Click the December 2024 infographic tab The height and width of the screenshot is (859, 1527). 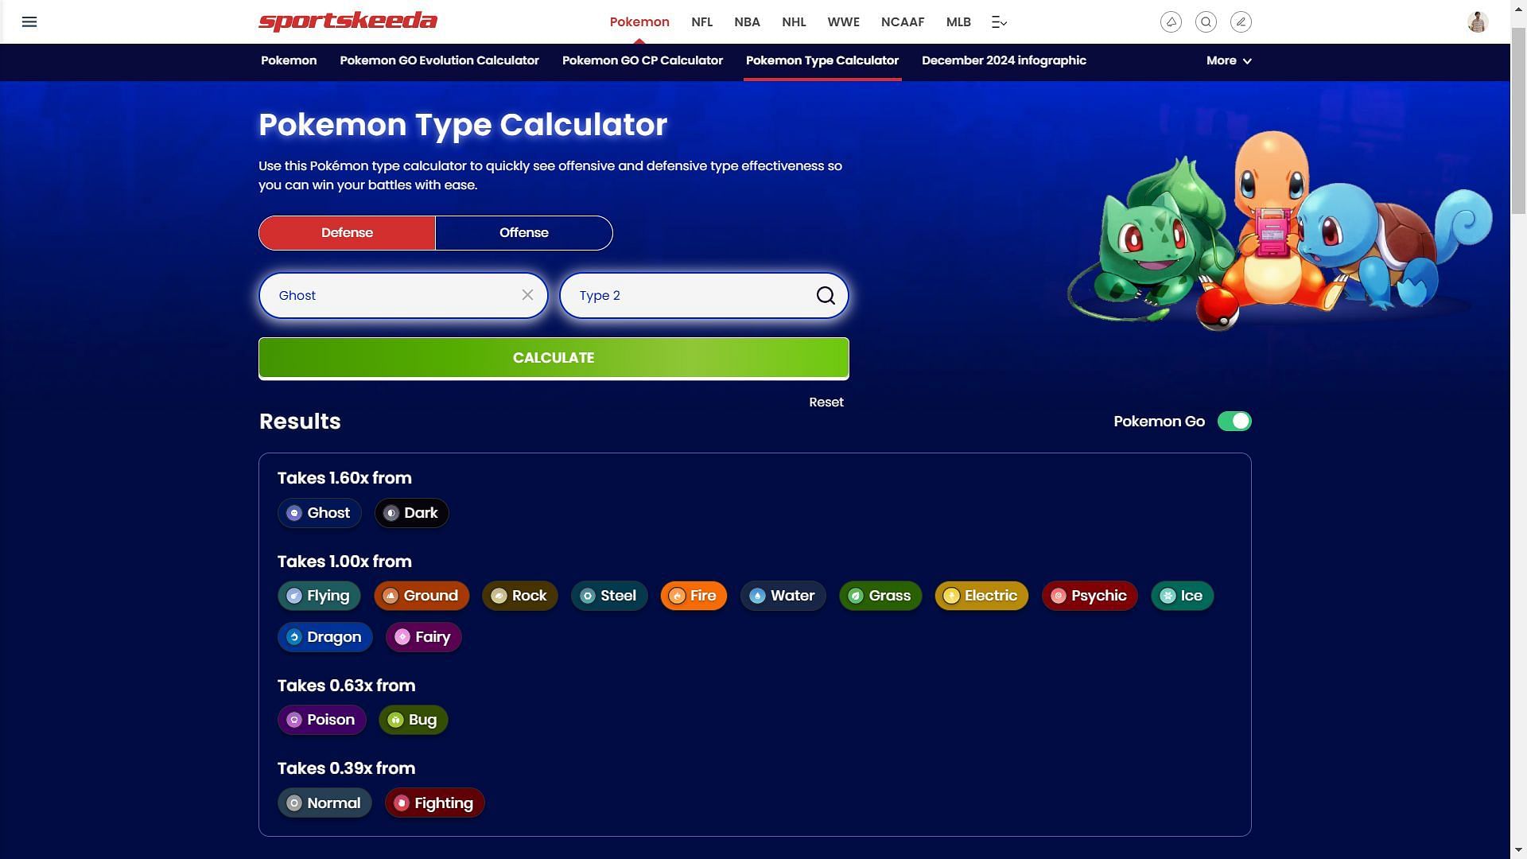point(1004,60)
